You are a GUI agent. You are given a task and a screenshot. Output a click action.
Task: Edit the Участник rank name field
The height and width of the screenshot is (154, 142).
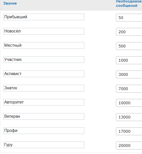(x=44, y=60)
